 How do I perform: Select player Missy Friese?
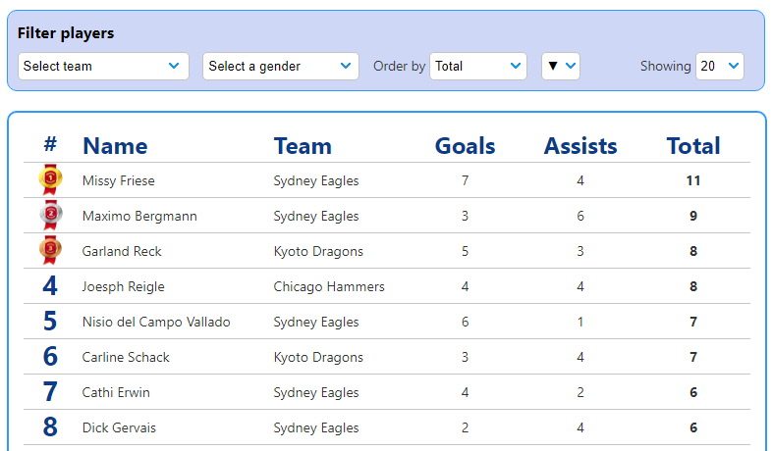pos(119,180)
